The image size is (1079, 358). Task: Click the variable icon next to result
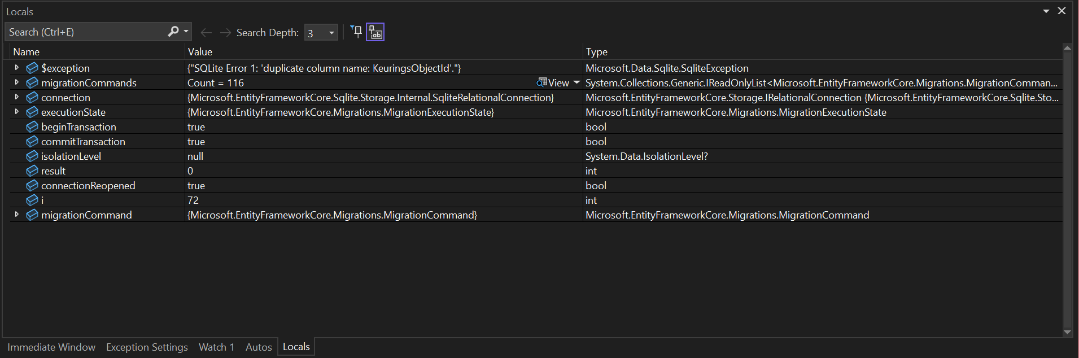pyautogui.click(x=32, y=171)
